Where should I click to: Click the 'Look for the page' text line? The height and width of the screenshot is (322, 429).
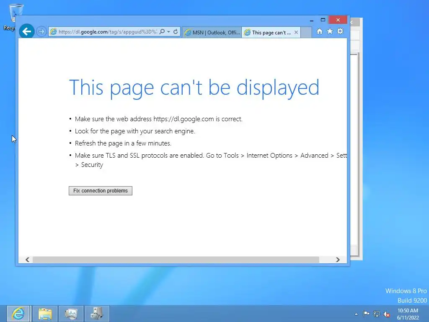135,131
